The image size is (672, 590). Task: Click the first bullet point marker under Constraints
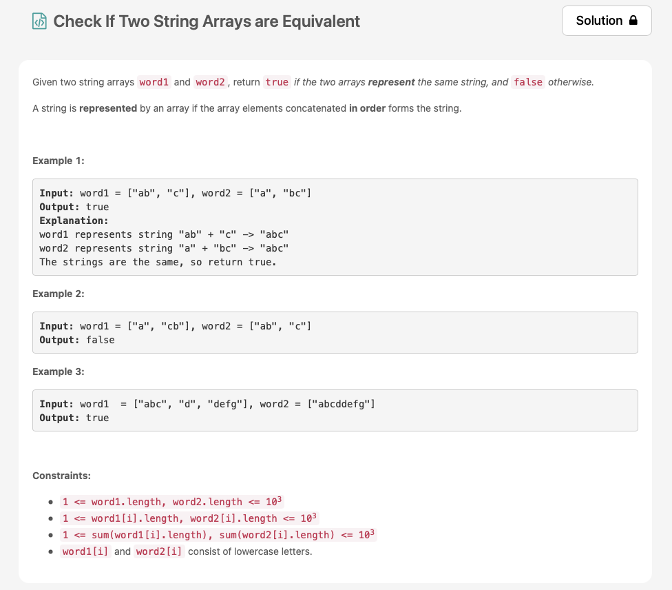pyautogui.click(x=51, y=502)
